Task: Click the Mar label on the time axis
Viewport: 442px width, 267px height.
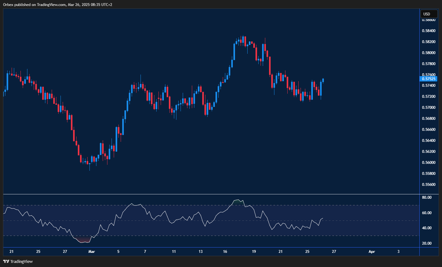Action: [91, 252]
